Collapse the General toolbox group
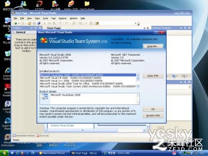This screenshot has height=156, width=208. click(x=14, y=32)
